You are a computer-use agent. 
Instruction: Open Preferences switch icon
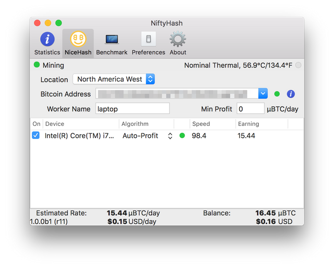[x=148, y=39]
